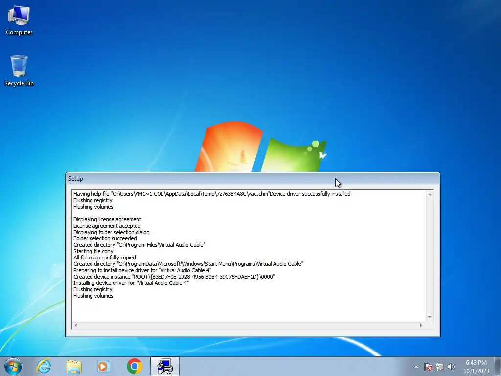
Task: Launch Windows Media Player from taskbar
Action: (104, 366)
